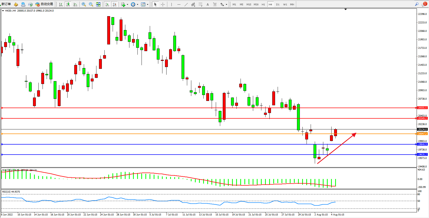Add a text label with A tool
This screenshot has width=429, height=218.
(208, 4)
